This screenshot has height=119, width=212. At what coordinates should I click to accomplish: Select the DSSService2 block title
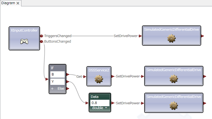pyautogui.click(x=99, y=70)
